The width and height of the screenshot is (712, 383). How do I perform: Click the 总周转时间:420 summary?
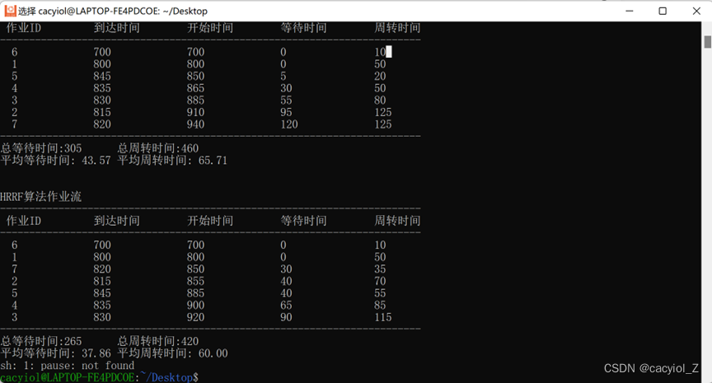pyautogui.click(x=158, y=341)
